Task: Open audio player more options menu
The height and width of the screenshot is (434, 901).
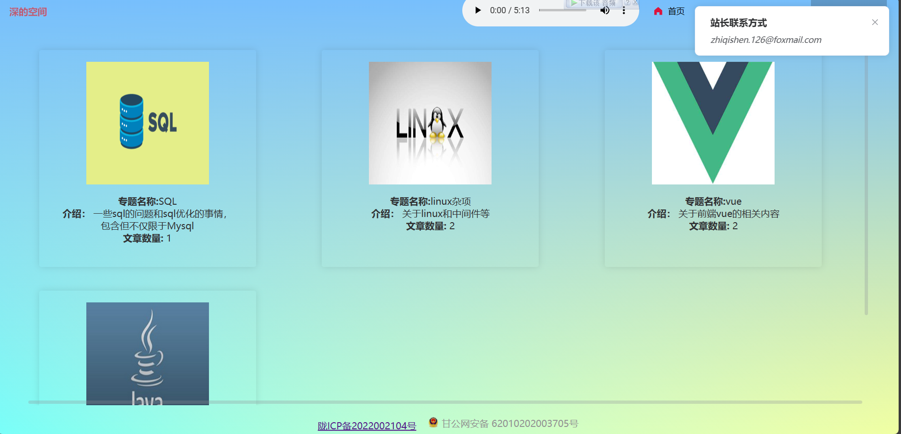Action: [624, 10]
